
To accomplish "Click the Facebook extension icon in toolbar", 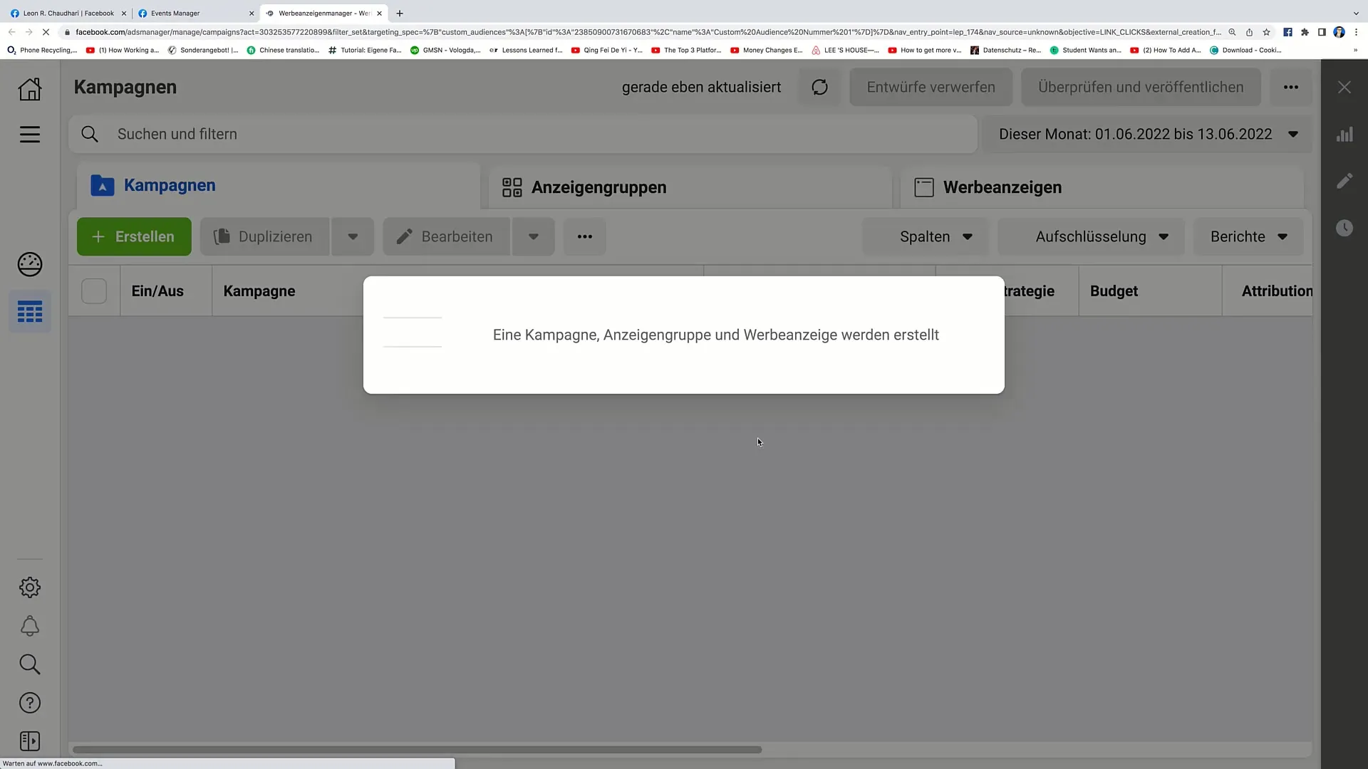I will coord(1287,32).
